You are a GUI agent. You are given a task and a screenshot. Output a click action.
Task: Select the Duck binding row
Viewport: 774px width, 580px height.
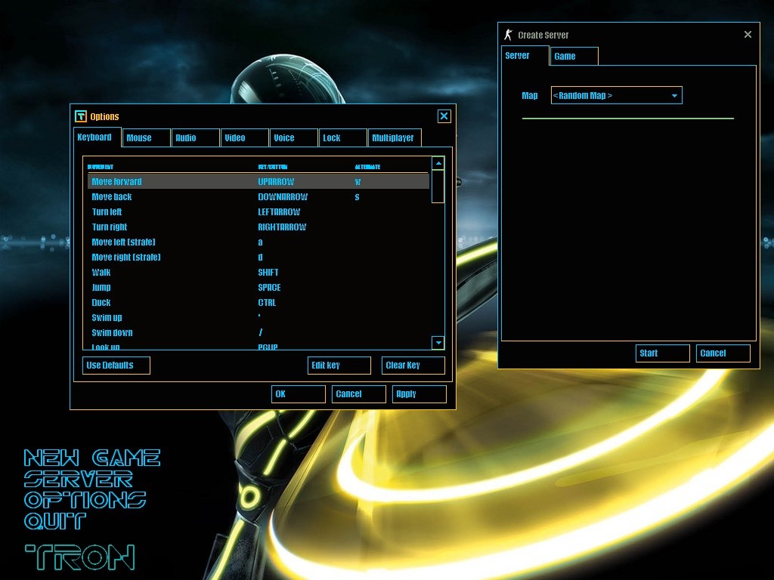[259, 302]
